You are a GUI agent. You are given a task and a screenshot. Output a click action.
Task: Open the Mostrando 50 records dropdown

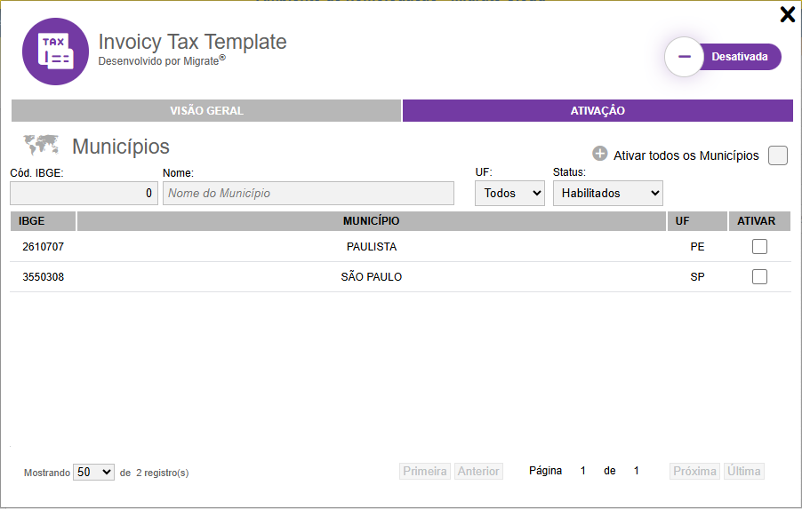93,473
